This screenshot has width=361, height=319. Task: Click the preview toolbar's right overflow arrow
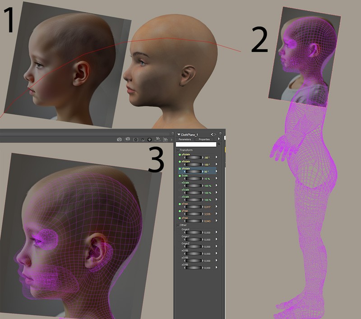click(x=171, y=140)
